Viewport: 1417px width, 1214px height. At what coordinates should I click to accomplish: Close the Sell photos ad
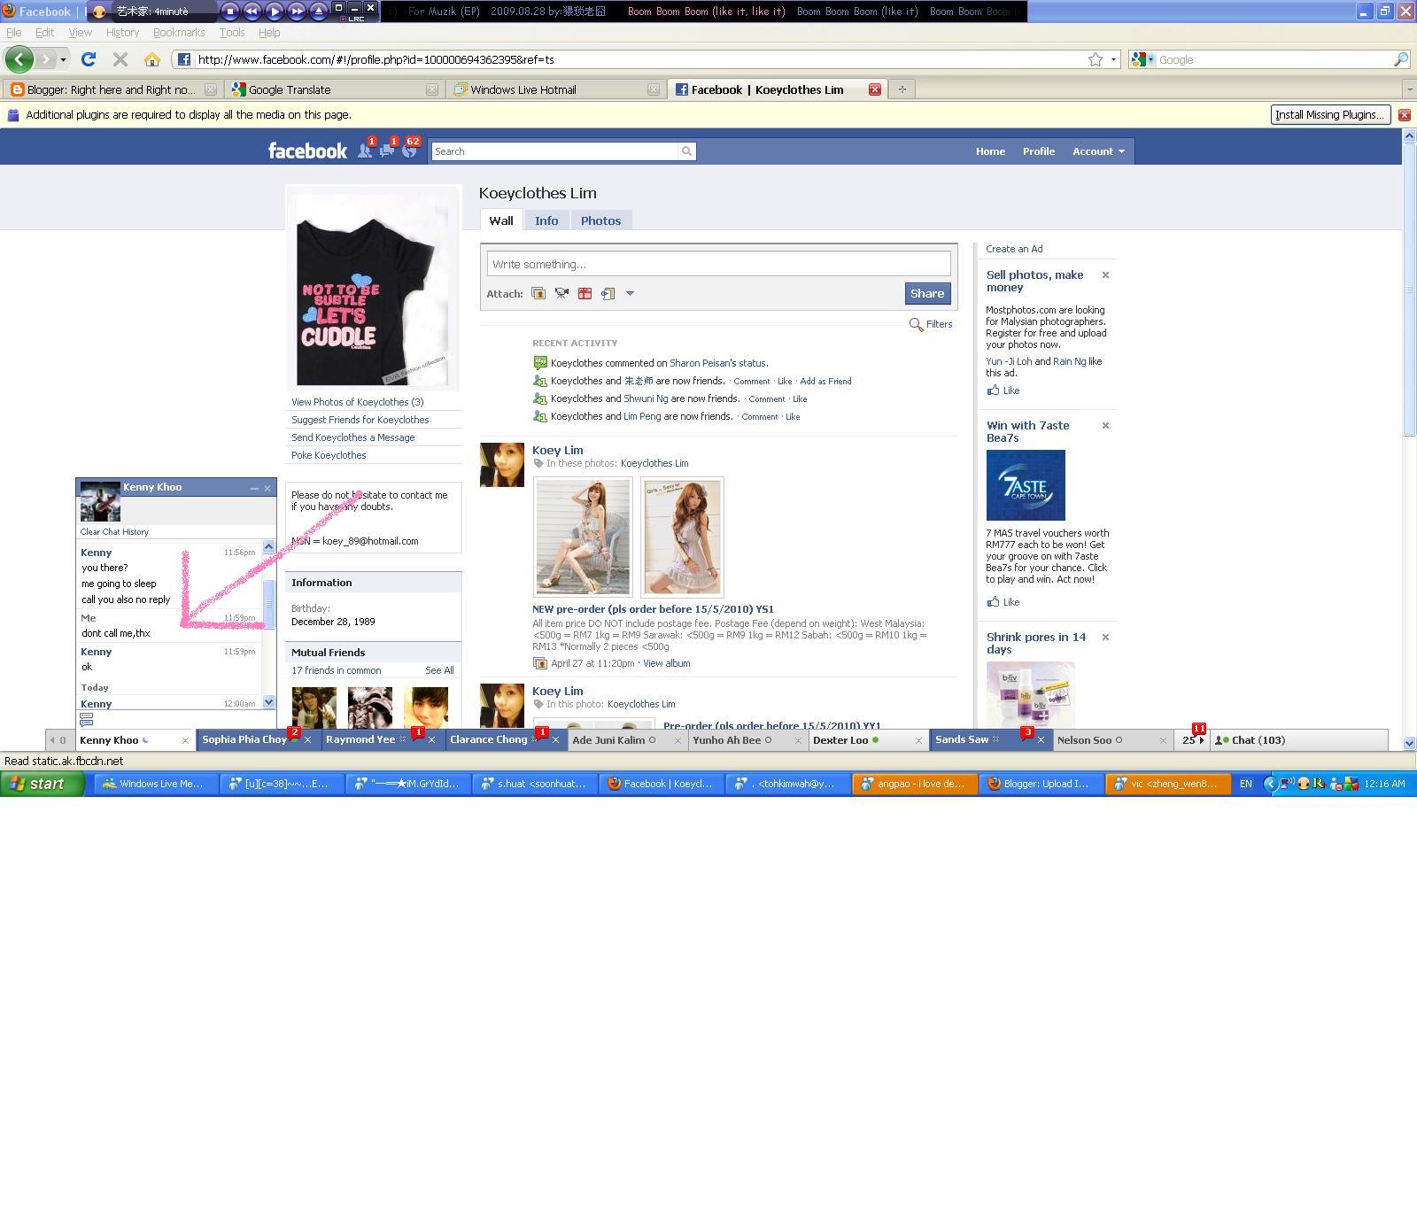1105,275
